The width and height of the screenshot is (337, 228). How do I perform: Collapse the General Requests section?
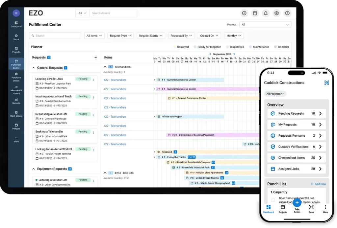click(34, 68)
